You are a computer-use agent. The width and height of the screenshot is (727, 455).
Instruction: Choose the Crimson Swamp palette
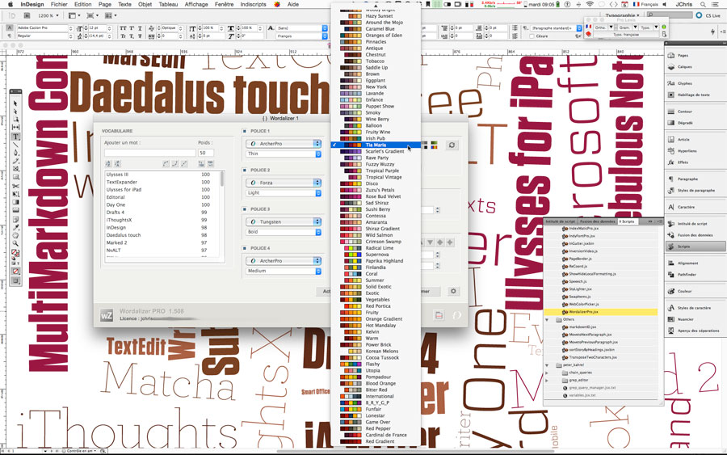(376, 241)
